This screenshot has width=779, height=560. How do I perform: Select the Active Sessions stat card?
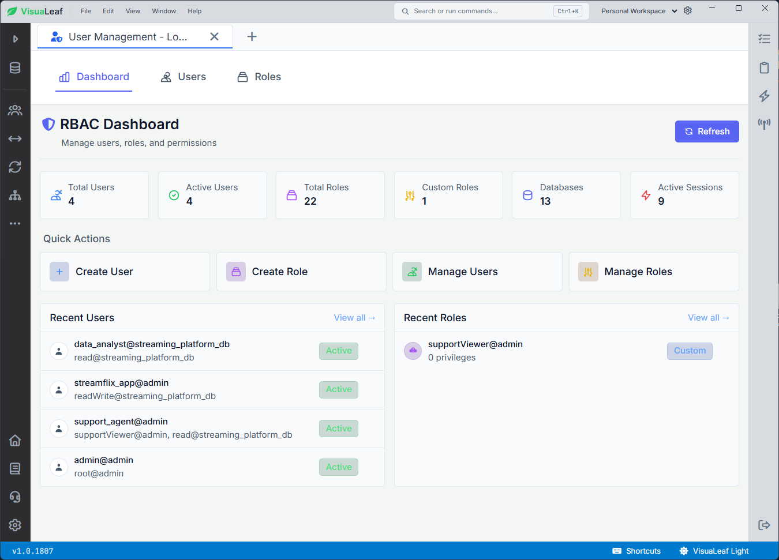click(684, 195)
